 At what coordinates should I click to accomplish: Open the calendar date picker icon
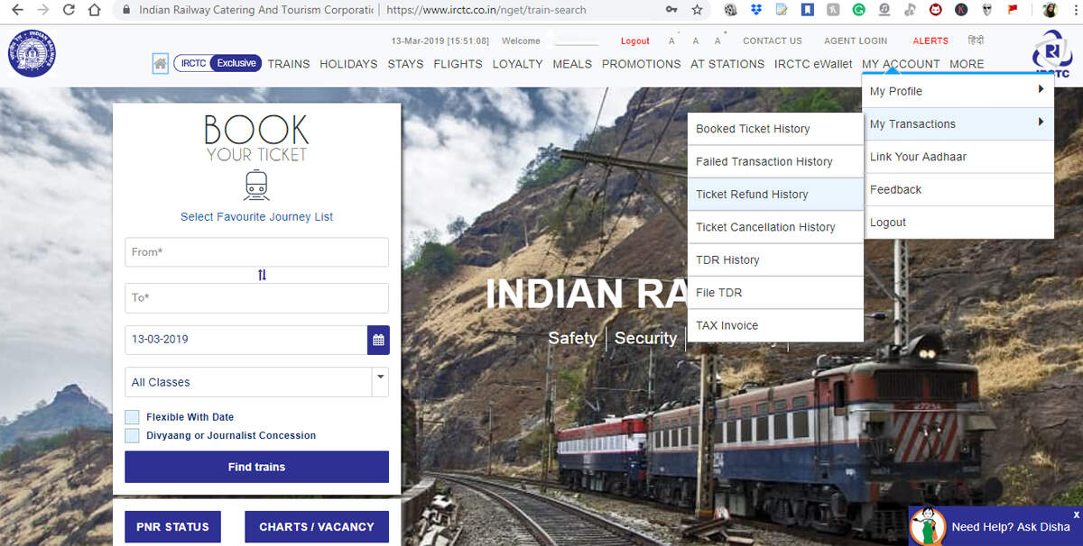coord(378,340)
